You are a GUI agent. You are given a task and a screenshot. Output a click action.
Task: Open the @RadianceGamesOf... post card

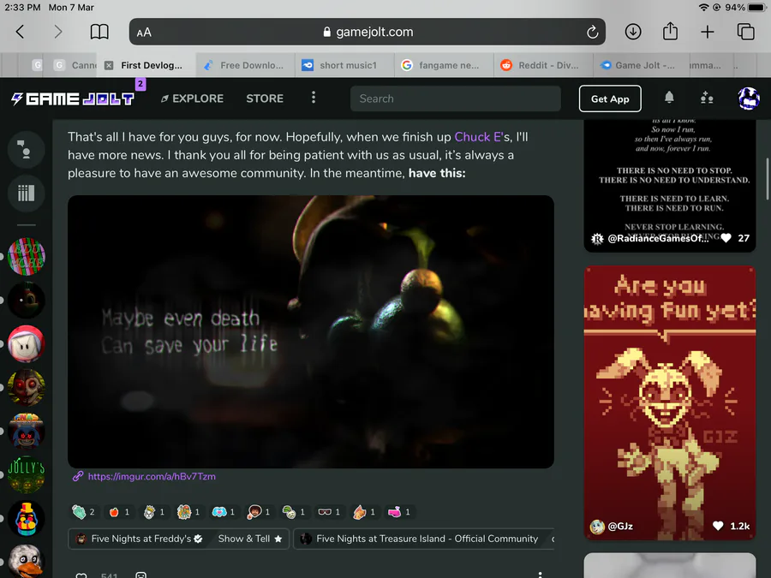pos(670,186)
